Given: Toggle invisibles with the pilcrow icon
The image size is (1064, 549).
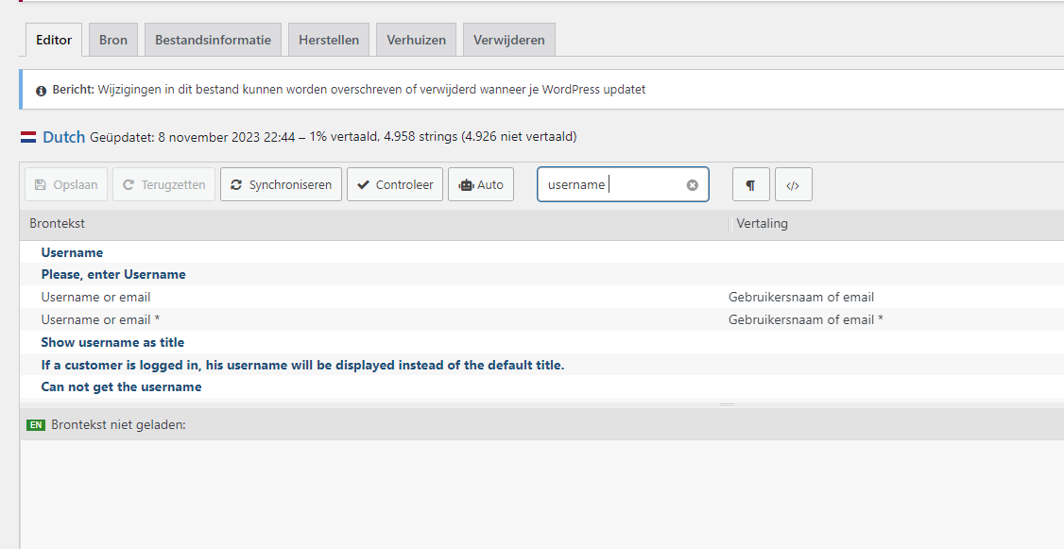Looking at the screenshot, I should pos(750,184).
